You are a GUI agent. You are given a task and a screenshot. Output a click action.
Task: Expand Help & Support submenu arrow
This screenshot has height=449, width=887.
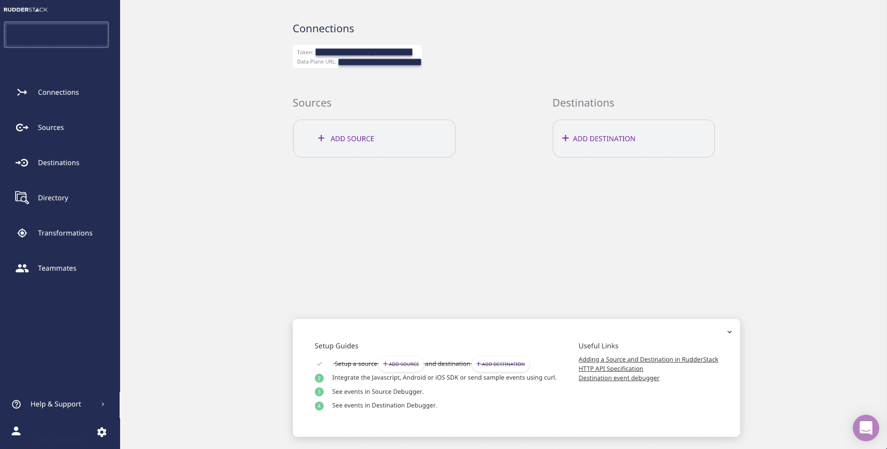(103, 404)
